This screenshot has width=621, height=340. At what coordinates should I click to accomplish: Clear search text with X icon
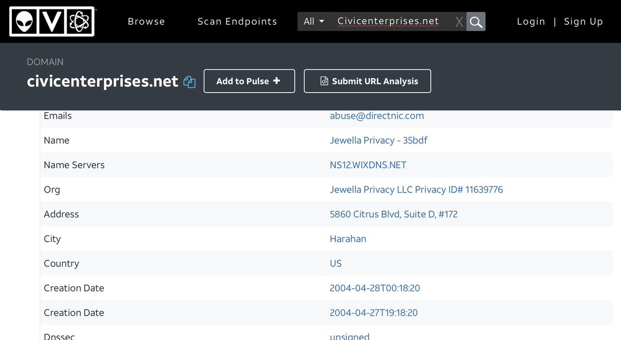pyautogui.click(x=459, y=22)
